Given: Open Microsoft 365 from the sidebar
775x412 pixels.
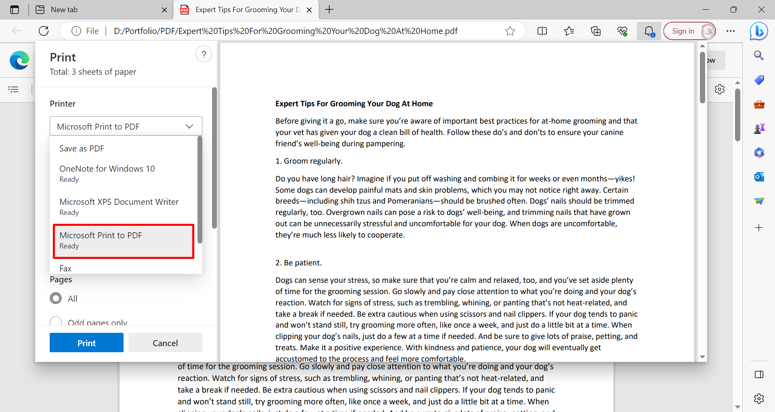Looking at the screenshot, I should coord(759,153).
